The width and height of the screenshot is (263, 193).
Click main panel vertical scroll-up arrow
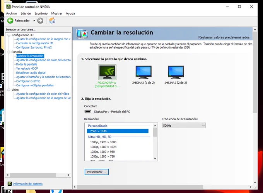click(x=255, y=30)
